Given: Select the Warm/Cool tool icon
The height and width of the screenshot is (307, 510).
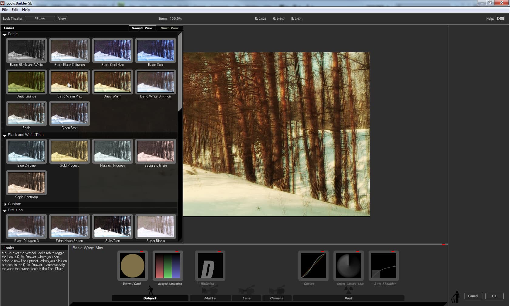Looking at the screenshot, I should (132, 266).
